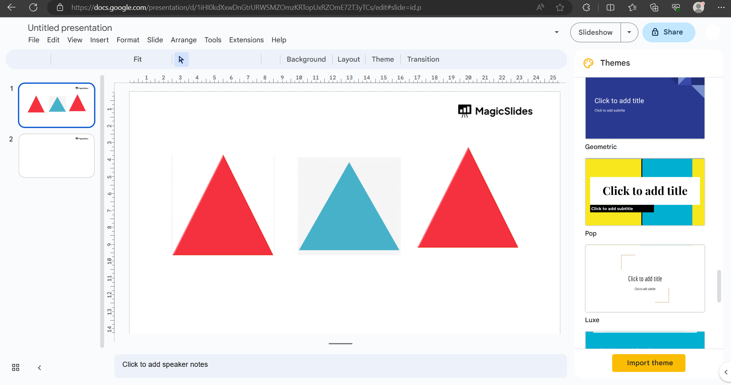Click the Import theme button
The width and height of the screenshot is (731, 385).
point(649,363)
